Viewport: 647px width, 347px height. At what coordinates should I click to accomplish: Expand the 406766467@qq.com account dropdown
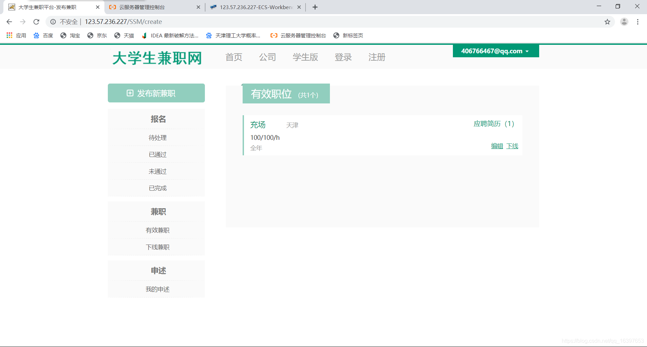click(x=496, y=51)
